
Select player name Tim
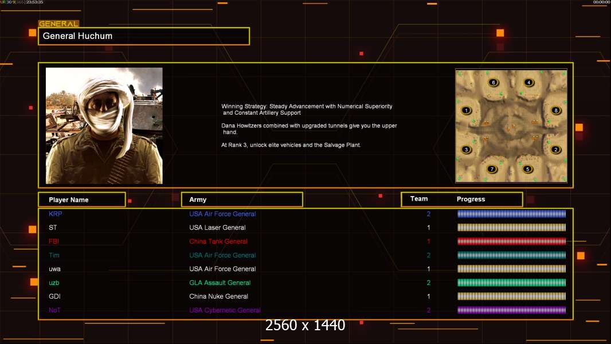(x=54, y=255)
